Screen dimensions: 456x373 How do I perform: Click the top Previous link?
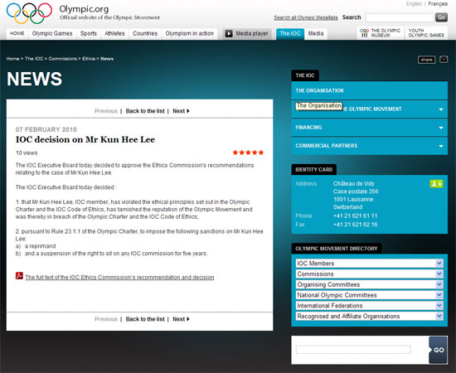click(x=106, y=111)
